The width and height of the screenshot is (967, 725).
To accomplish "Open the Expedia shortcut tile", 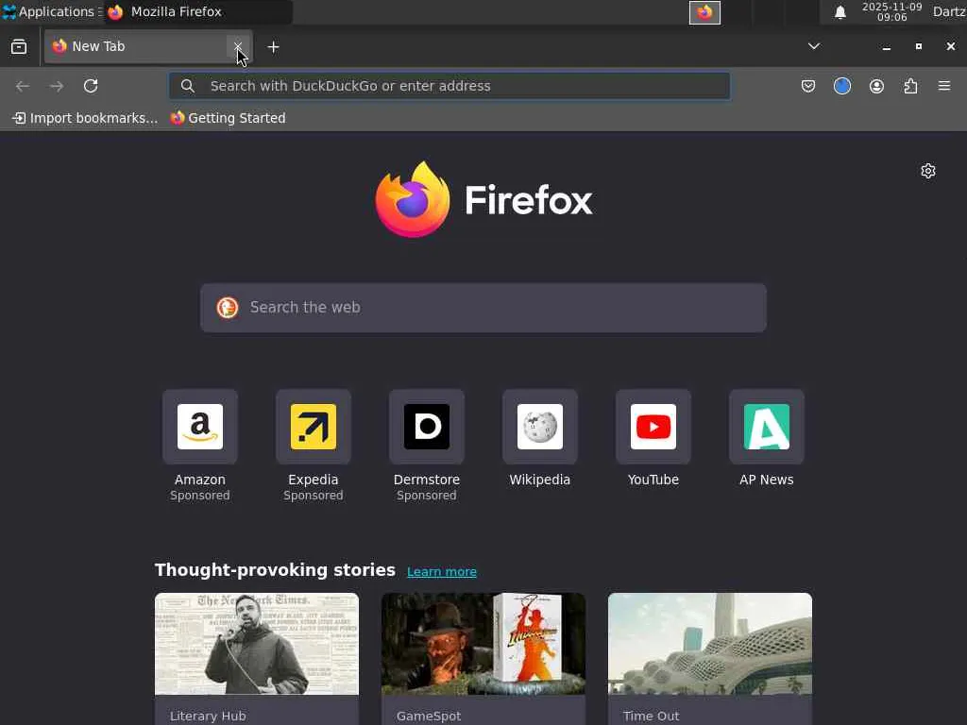I will (314, 427).
